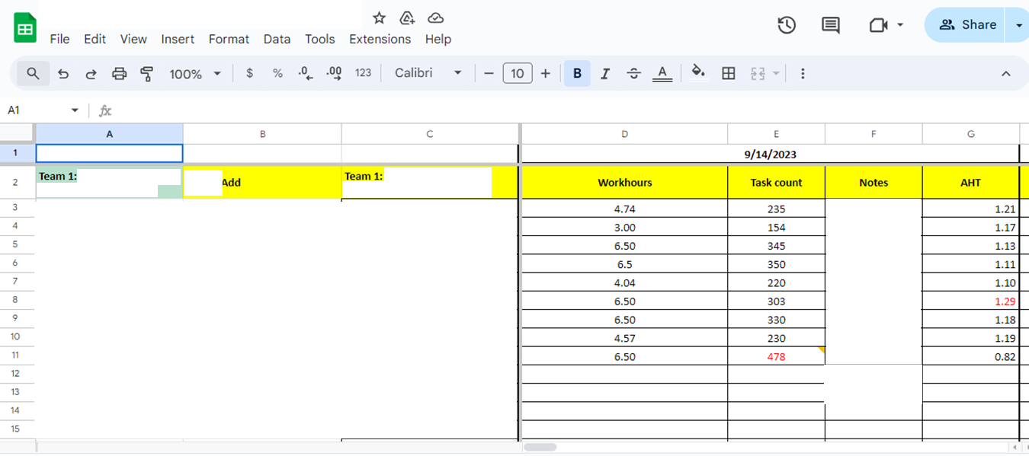Toggle strikethrough formatting

[633, 73]
